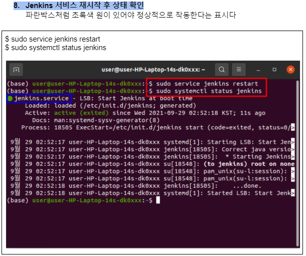The image size is (306, 256).
Task: Click log line '(to jenkins) root on none'
Action: coord(152,164)
